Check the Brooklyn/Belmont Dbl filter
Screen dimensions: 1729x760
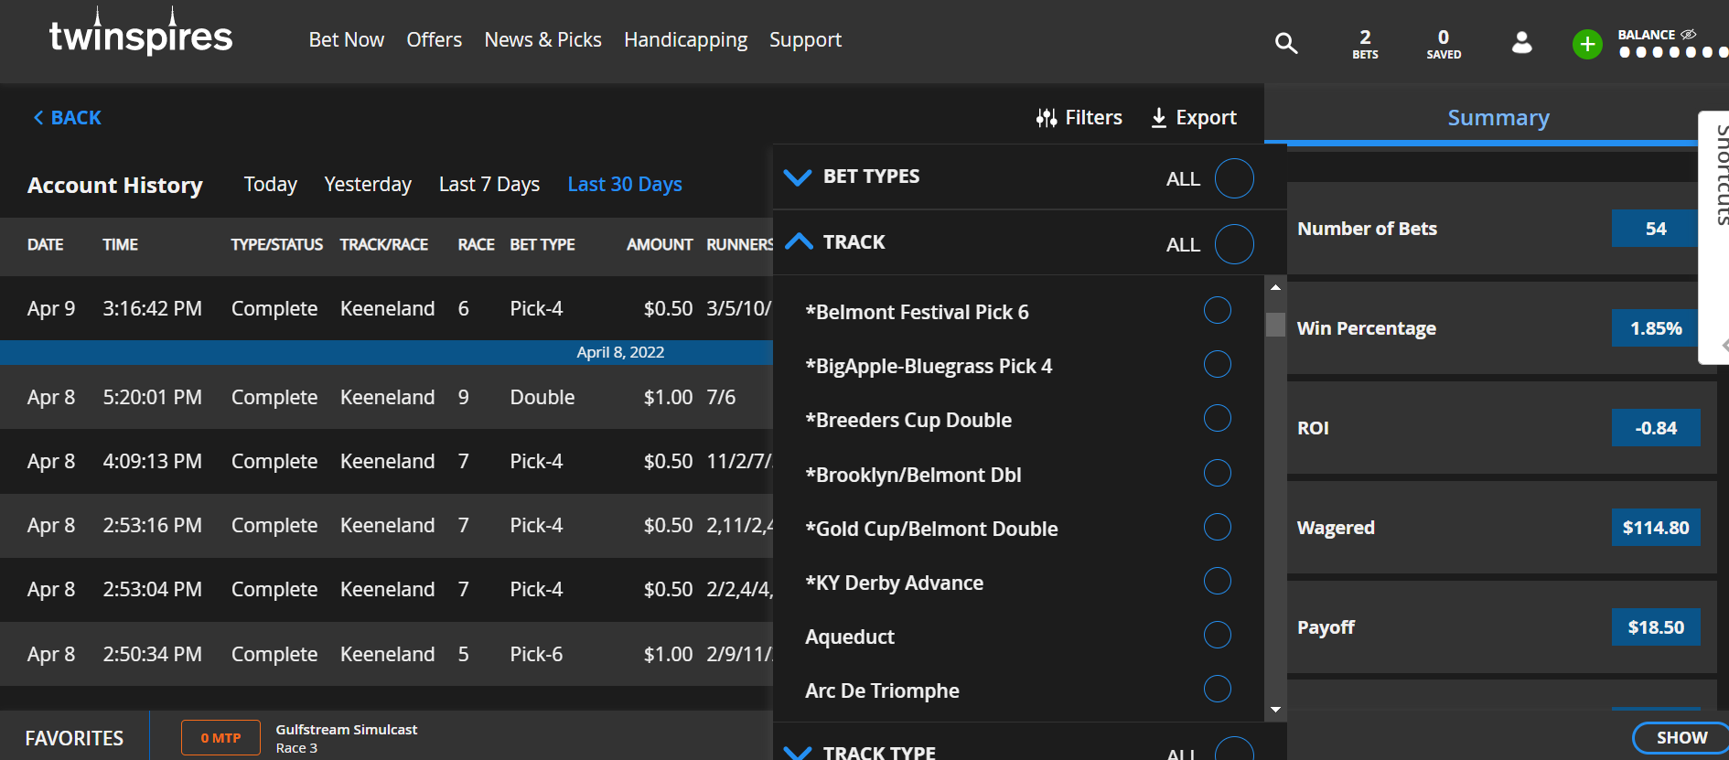(1217, 473)
